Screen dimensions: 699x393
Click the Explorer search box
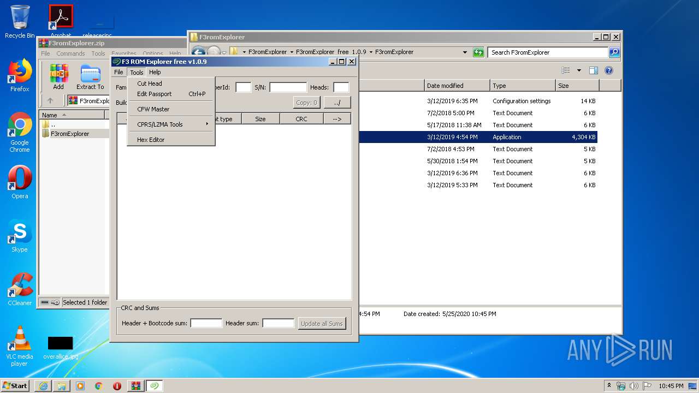(x=548, y=52)
